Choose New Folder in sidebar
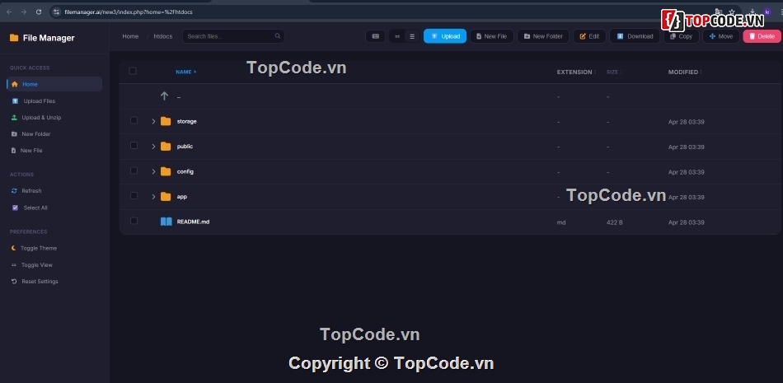 coord(54,133)
